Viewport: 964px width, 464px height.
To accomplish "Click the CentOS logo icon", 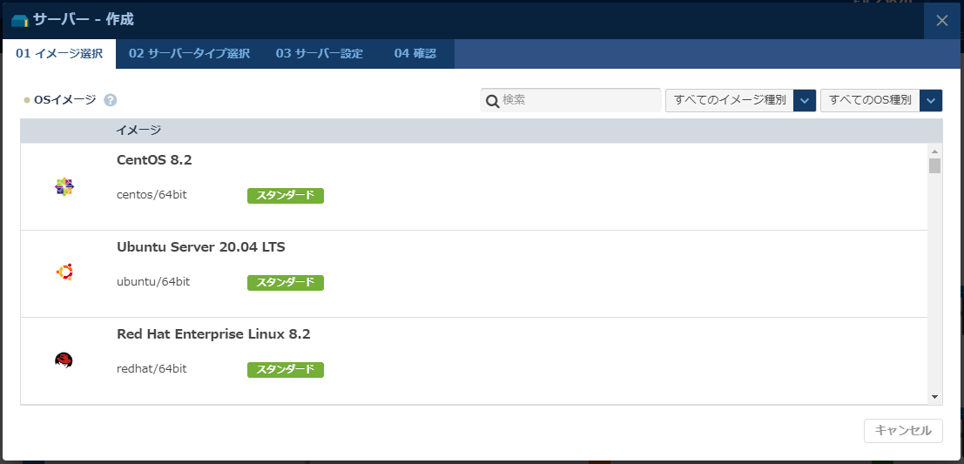I will point(64,186).
